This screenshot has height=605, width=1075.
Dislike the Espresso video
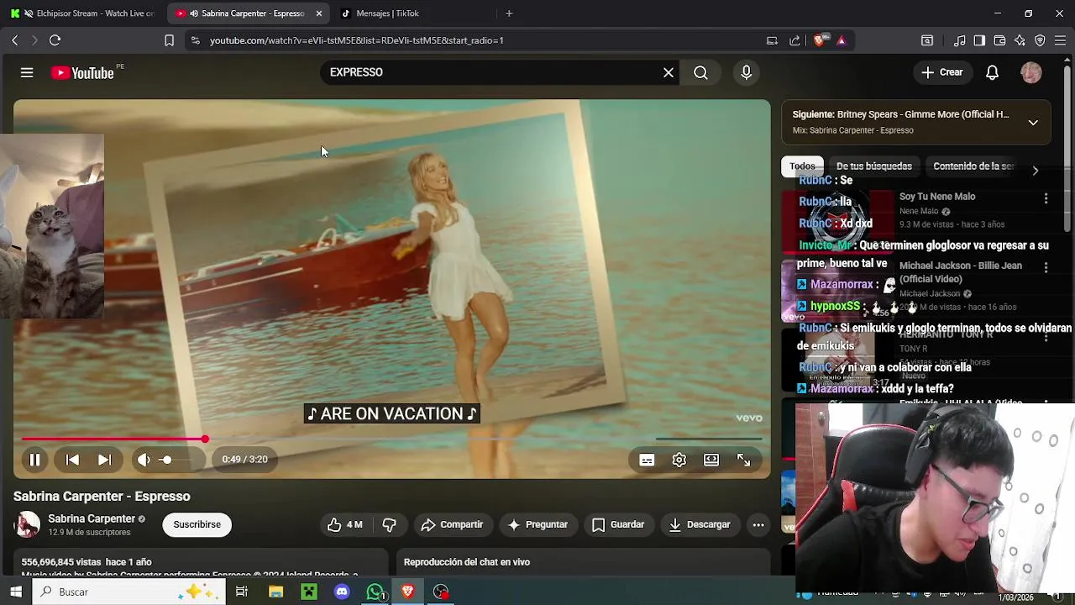click(389, 524)
